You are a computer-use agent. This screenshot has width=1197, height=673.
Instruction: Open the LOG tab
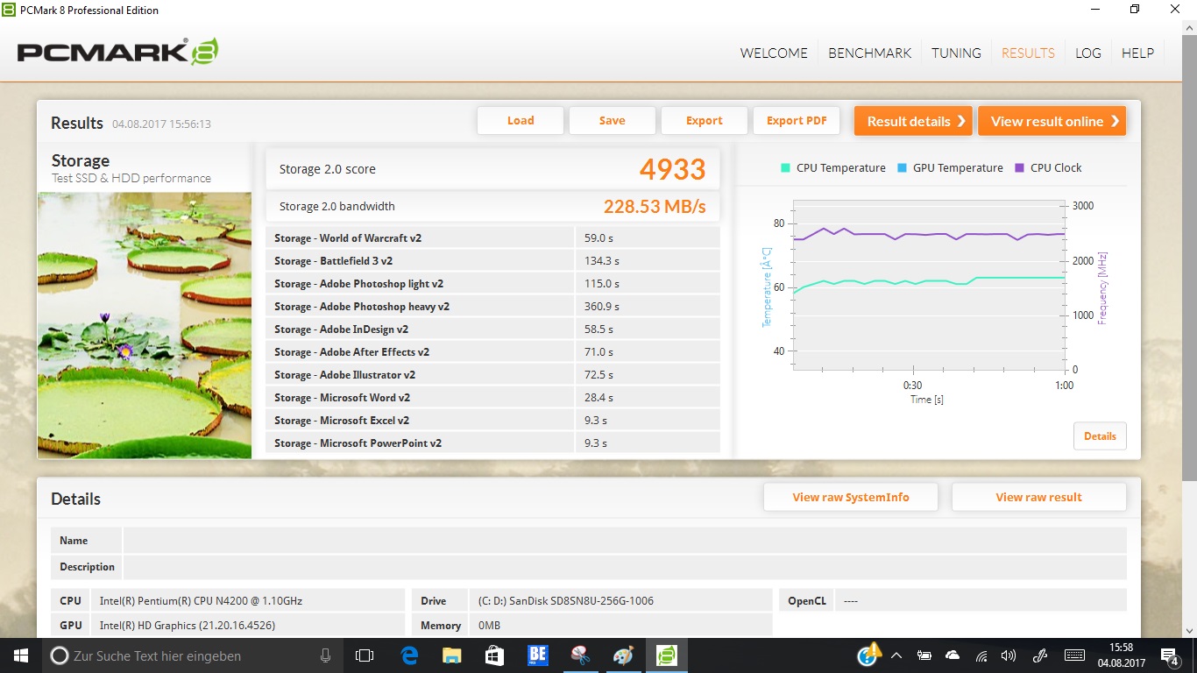1088,53
